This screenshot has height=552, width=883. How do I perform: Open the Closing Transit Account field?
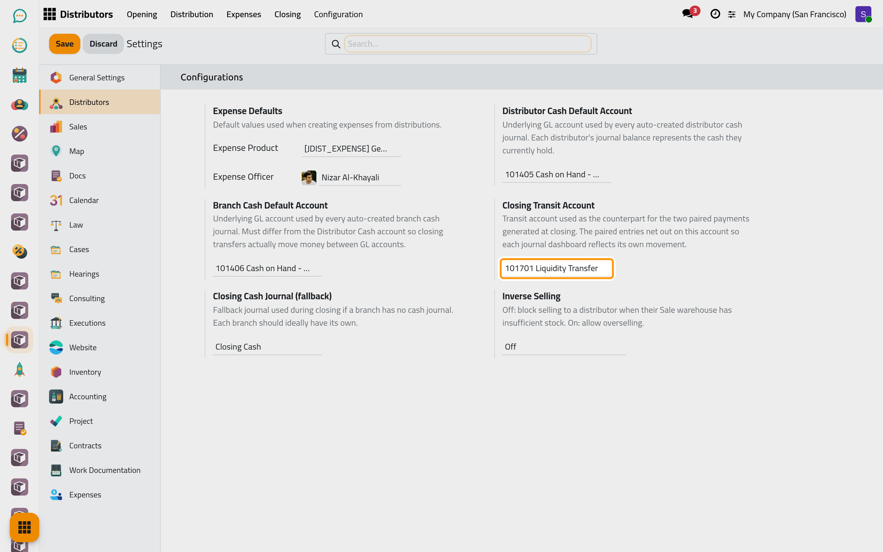tap(556, 268)
